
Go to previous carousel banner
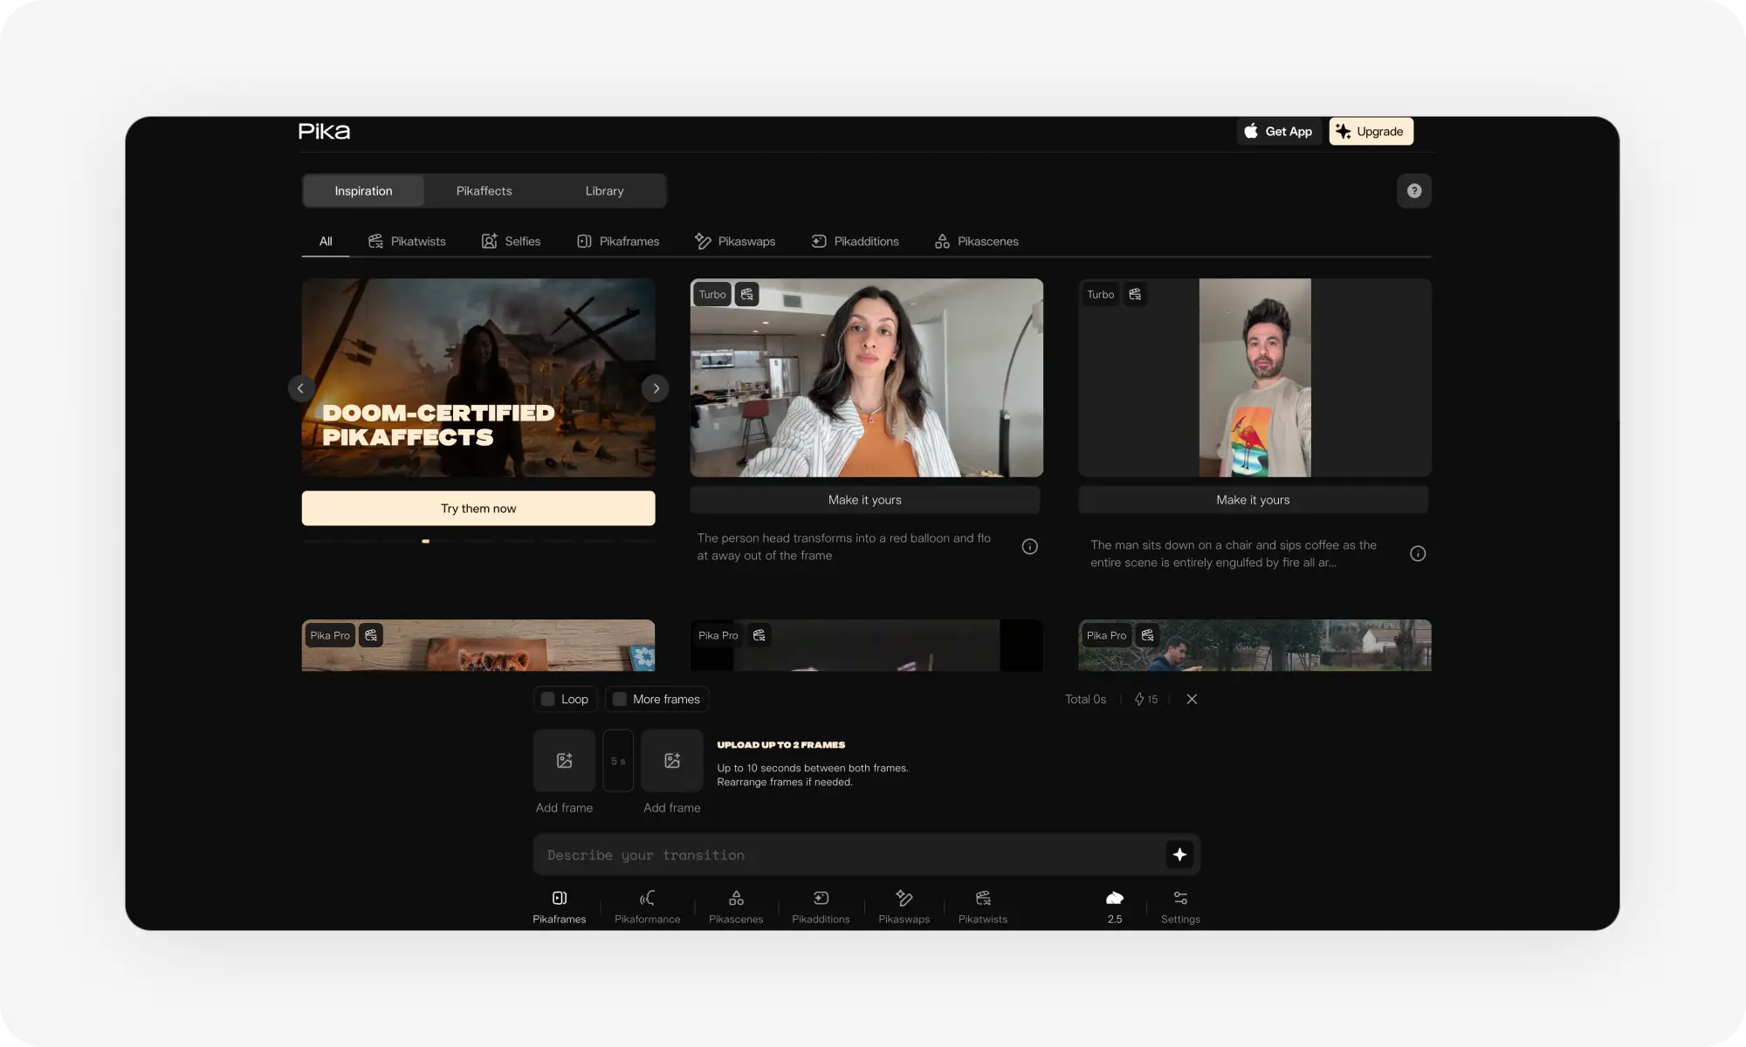click(300, 388)
